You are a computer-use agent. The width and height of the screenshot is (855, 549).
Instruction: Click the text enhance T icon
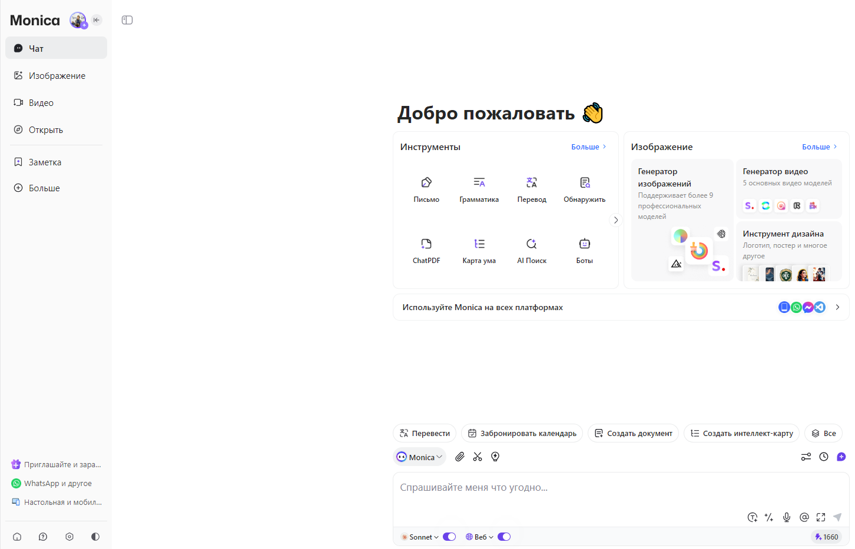(752, 517)
